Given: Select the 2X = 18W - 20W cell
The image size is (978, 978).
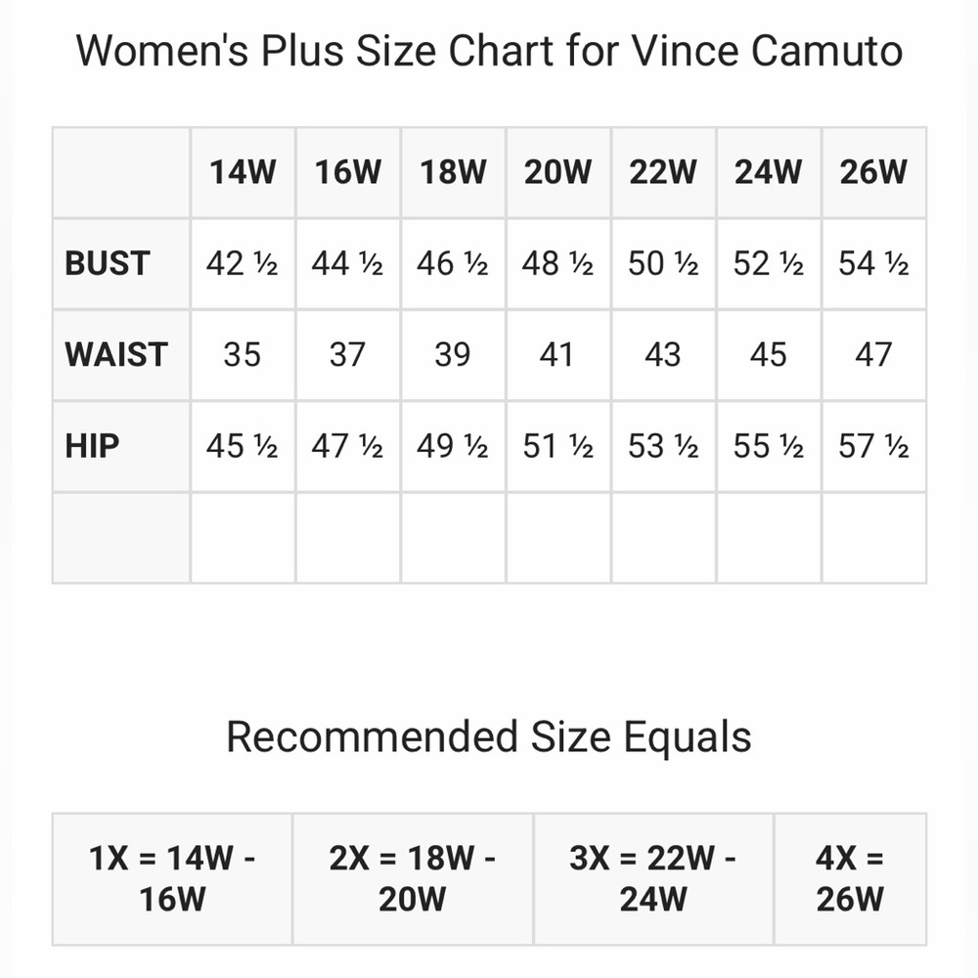Looking at the screenshot, I should point(413,878).
